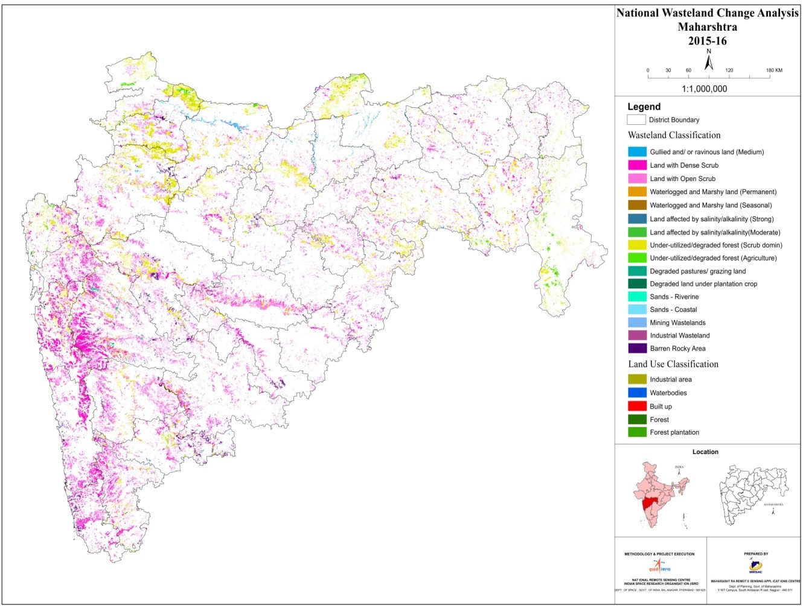Choose the Land with Open Scrub swatch
This screenshot has width=806, height=606.
pyautogui.click(x=637, y=178)
